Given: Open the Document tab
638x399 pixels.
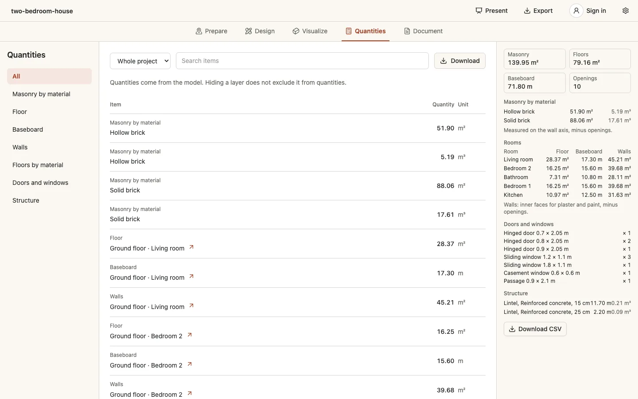Looking at the screenshot, I should point(423,31).
